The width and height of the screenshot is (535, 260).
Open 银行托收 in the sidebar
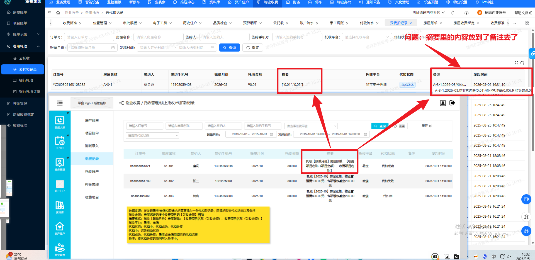click(26, 80)
